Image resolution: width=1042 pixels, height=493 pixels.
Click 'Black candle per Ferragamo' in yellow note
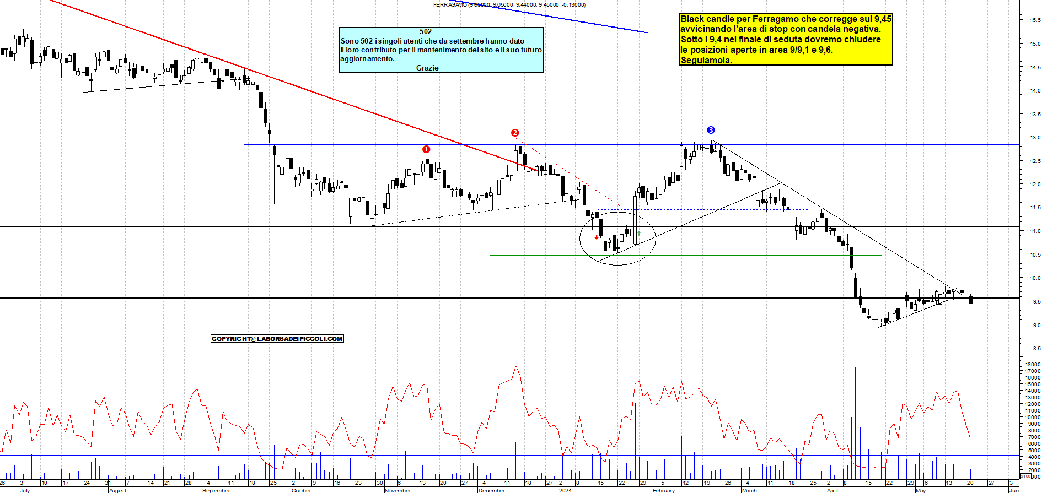click(x=786, y=19)
